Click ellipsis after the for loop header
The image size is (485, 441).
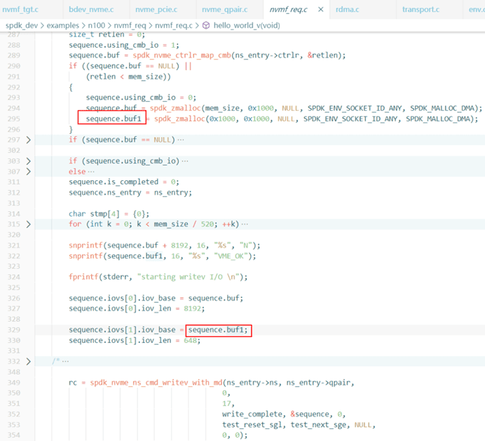[x=245, y=224]
